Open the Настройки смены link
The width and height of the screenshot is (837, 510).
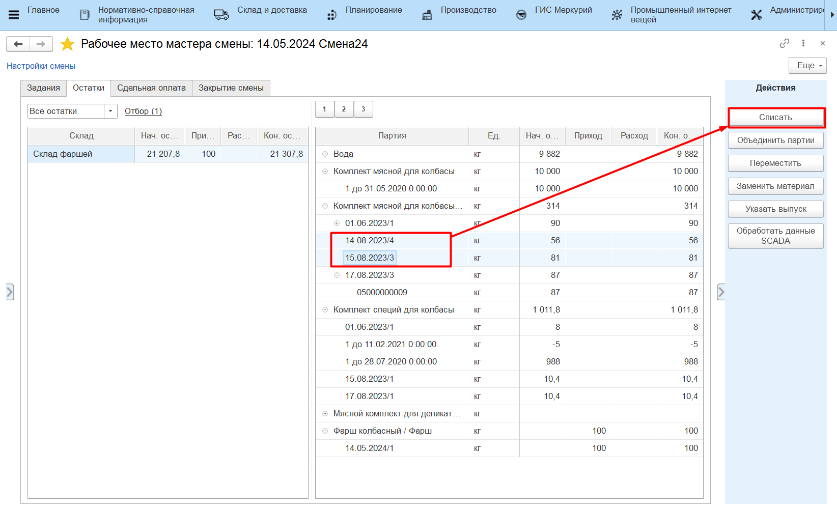point(41,66)
